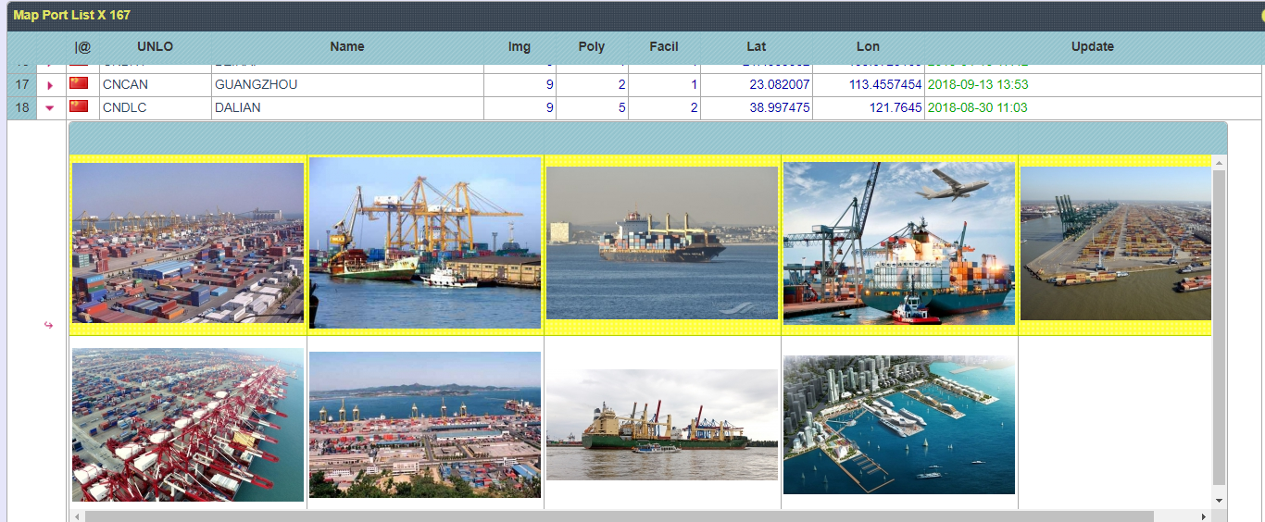Viewport: 1265px width, 522px height.
Task: Sort by the Update column header
Action: (x=1092, y=46)
